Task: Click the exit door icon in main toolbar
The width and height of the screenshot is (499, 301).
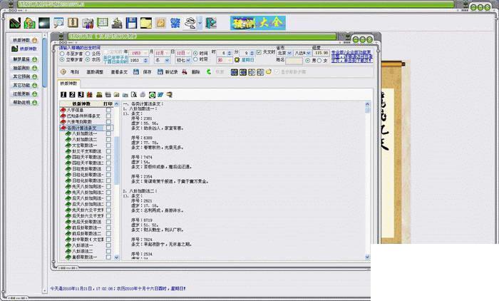Action: coord(211,23)
